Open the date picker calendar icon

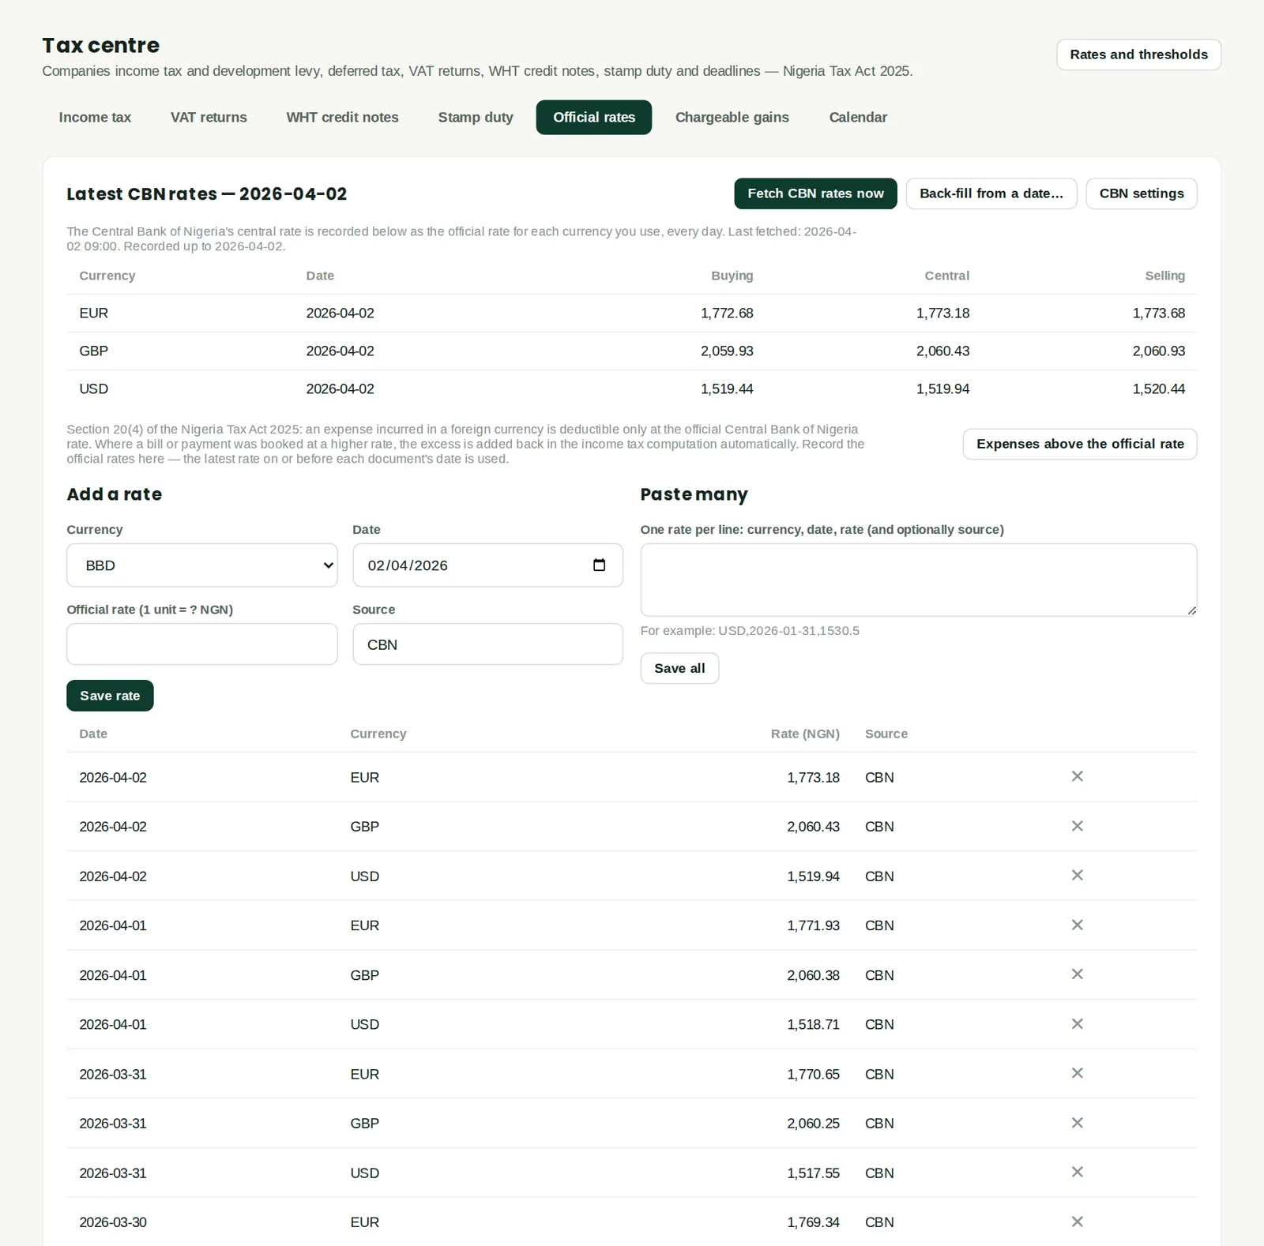pyautogui.click(x=599, y=565)
